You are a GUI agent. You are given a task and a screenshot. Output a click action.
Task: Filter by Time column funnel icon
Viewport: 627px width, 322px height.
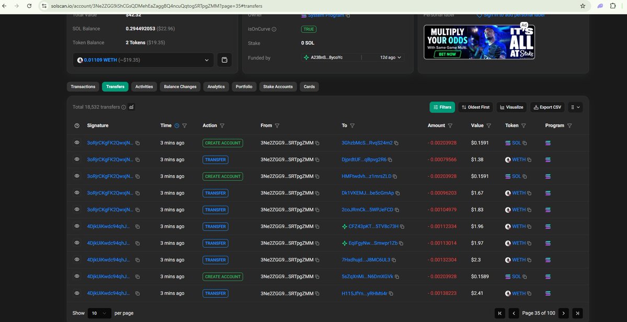coord(185,125)
